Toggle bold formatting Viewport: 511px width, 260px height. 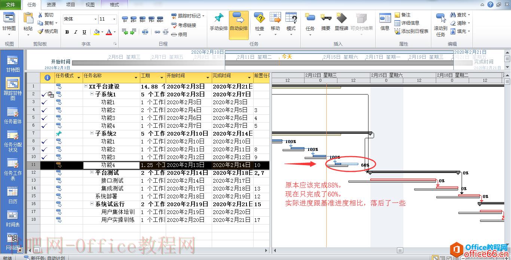pos(67,32)
